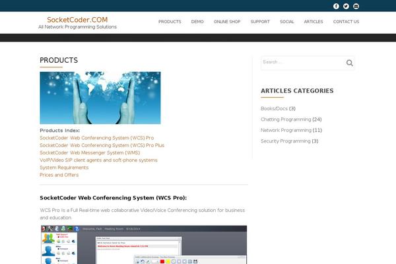Click the search magnifier icon
The height and width of the screenshot is (264, 396).
[350, 63]
